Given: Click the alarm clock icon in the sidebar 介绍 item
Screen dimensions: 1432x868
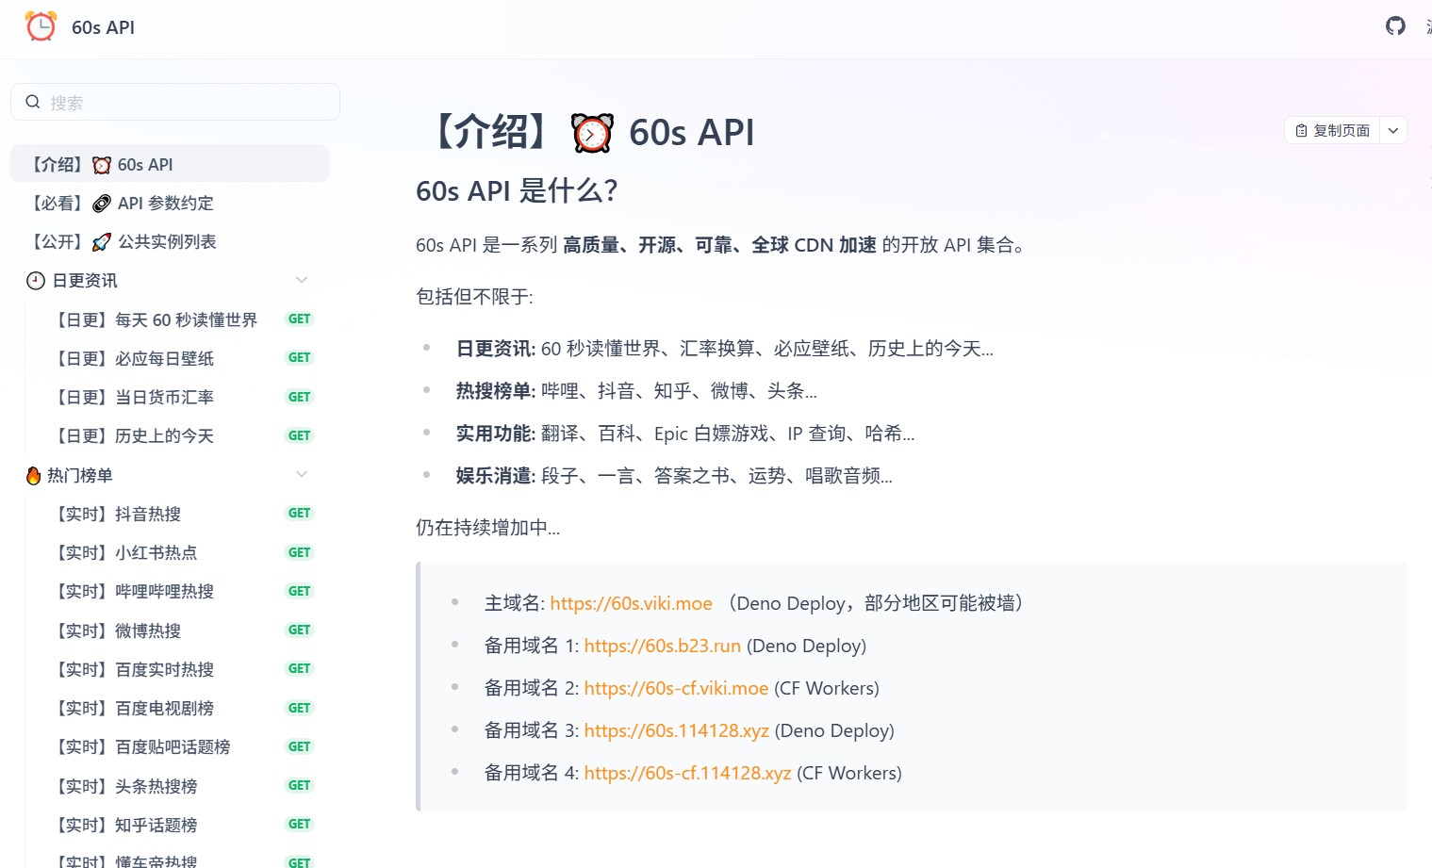Looking at the screenshot, I should [x=101, y=165].
